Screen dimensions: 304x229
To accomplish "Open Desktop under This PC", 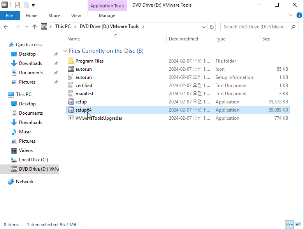I will [x=27, y=104].
